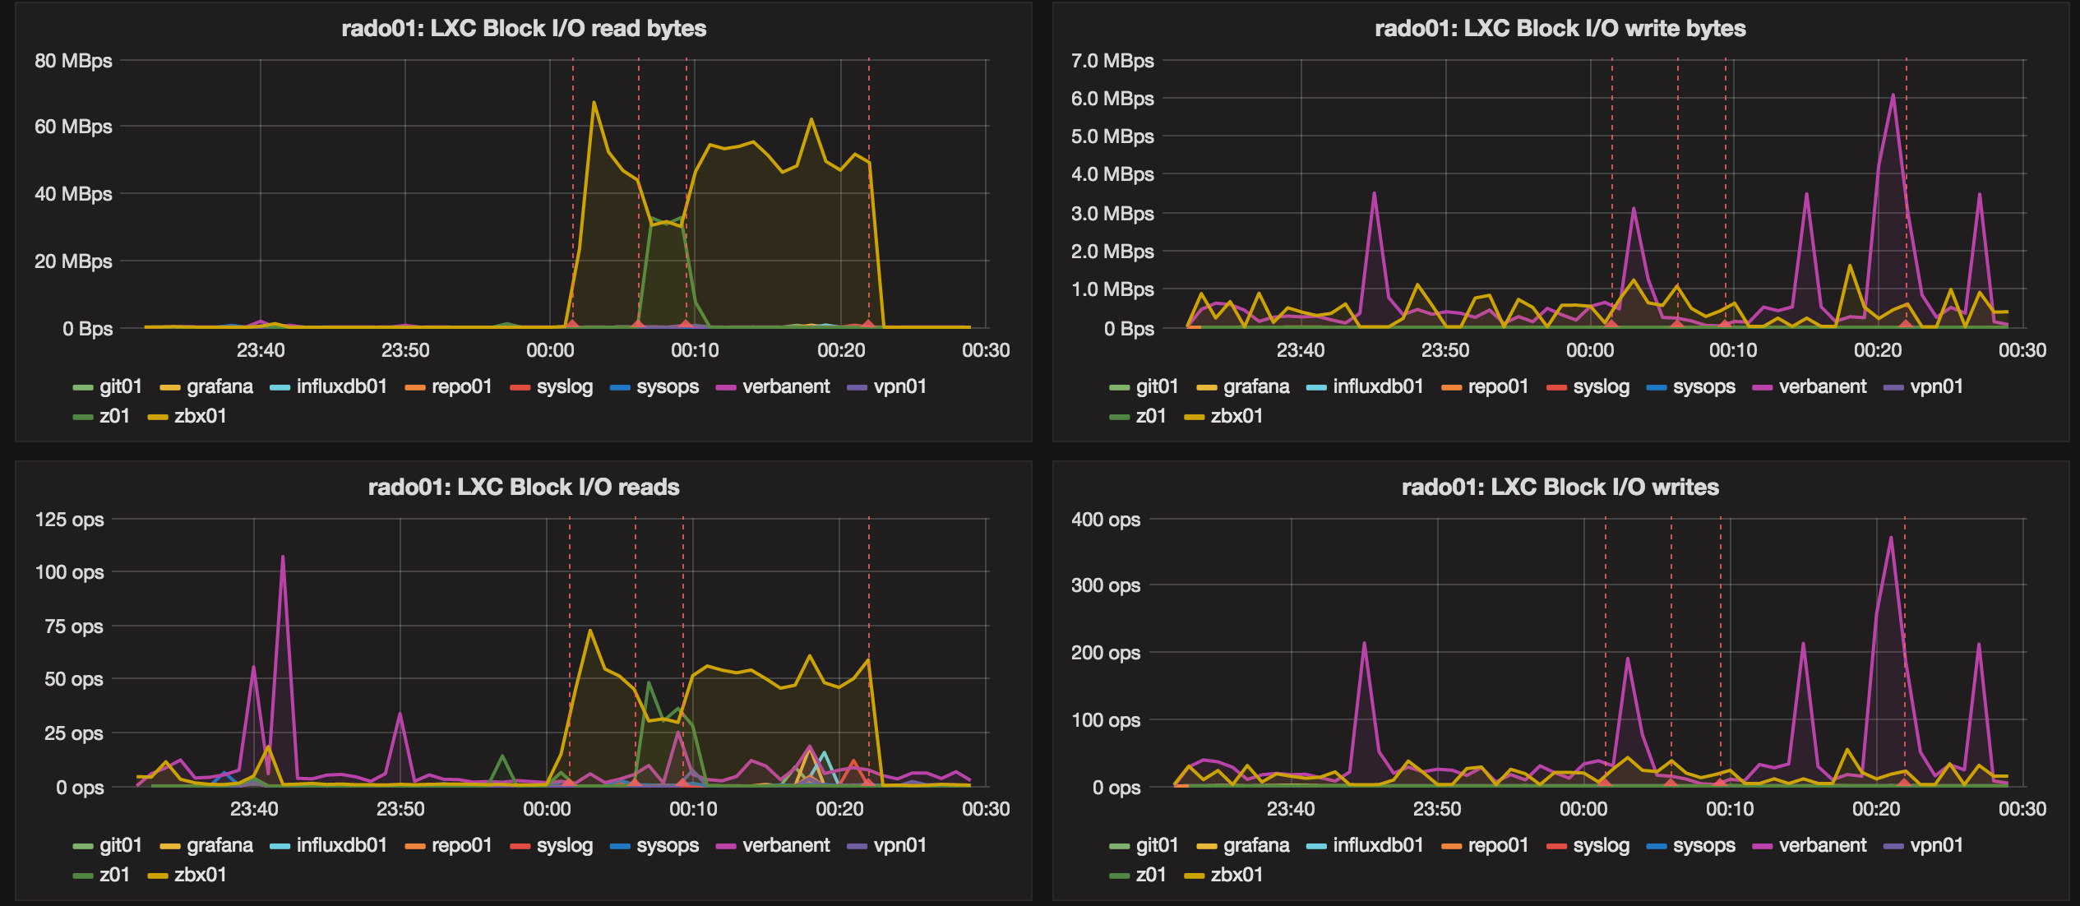Toggle git01 series in I/O writes legend

(1157, 845)
